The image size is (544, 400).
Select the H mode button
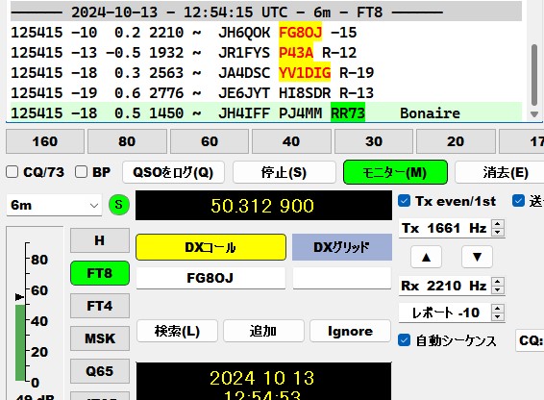(100, 240)
